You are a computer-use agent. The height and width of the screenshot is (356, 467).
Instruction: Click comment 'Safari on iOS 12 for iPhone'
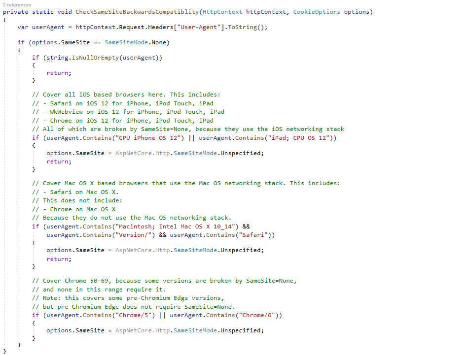(123, 103)
